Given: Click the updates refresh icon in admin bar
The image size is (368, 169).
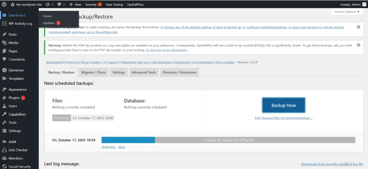Looking at the screenshot, I should coord(48,4).
